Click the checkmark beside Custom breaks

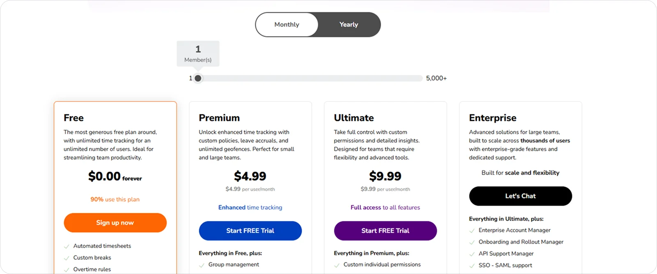pyautogui.click(x=66, y=258)
